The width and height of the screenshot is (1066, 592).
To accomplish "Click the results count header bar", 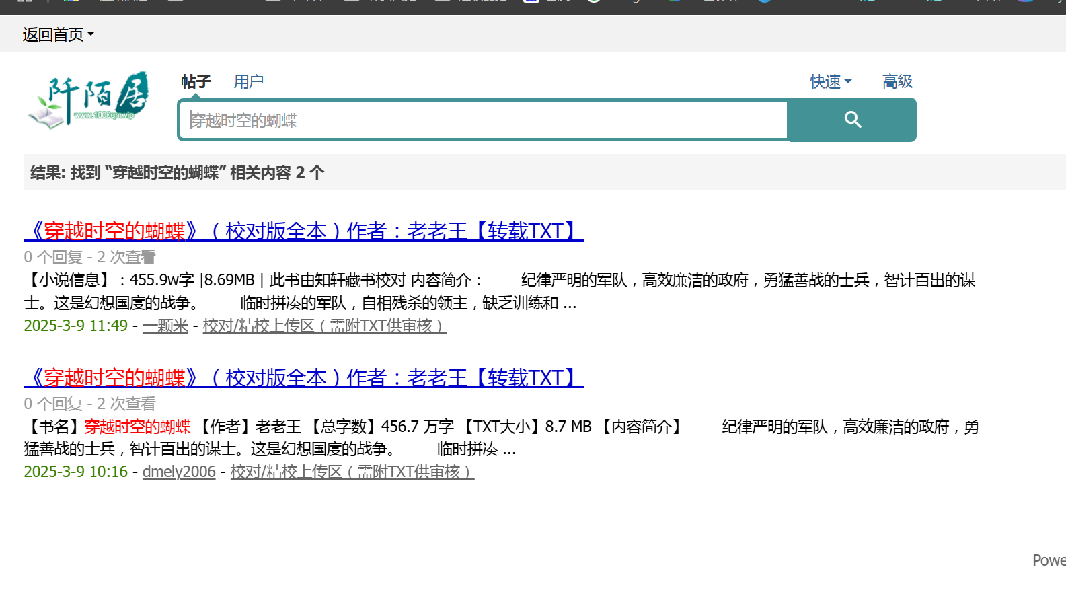I will pos(545,172).
